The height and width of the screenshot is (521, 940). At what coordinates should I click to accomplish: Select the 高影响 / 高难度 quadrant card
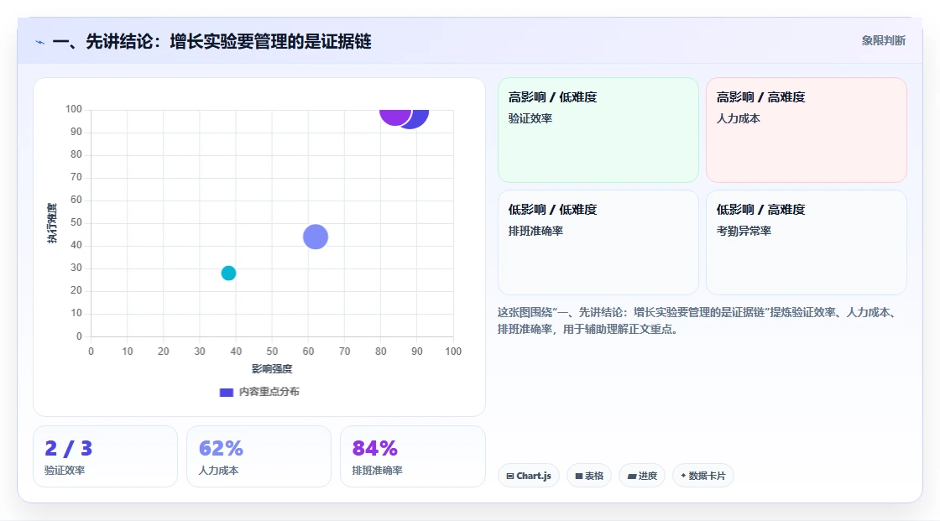[x=807, y=130]
